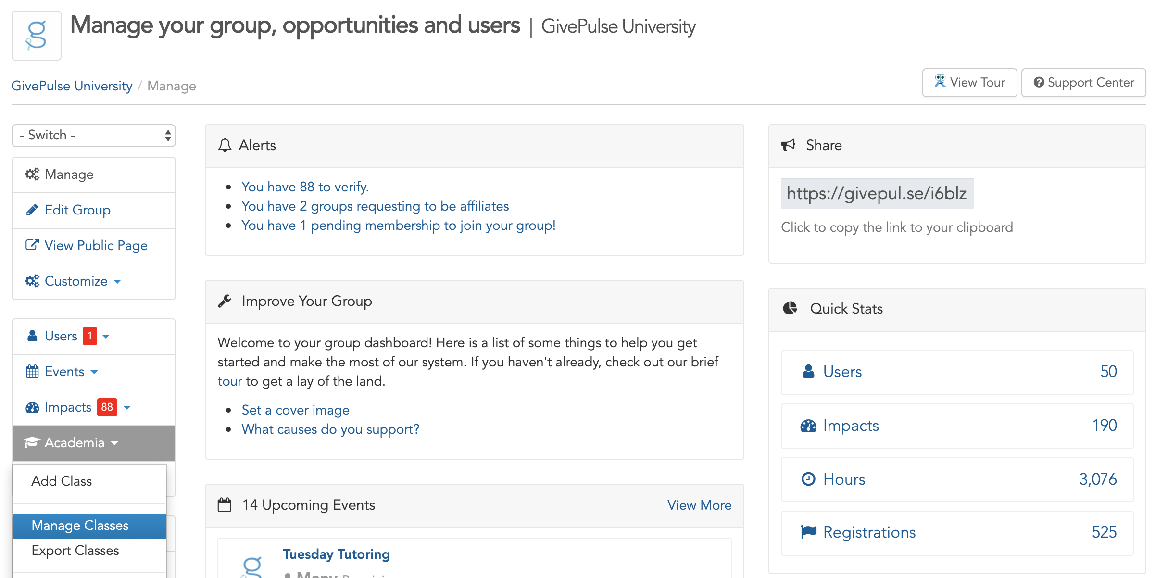Open 'Set a cover image' link
The image size is (1155, 578).
tap(295, 410)
